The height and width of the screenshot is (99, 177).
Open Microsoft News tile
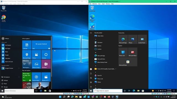[x=133, y=52]
